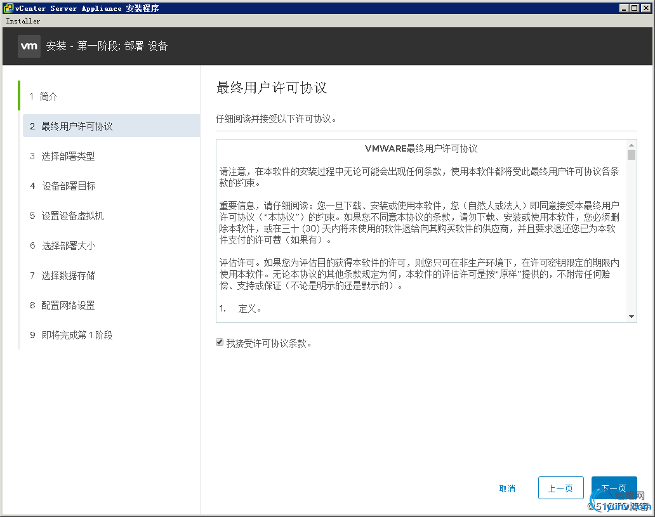This screenshot has width=655, height=517.
Task: Select step 8 配置网络设置
Action: pyautogui.click(x=62, y=305)
